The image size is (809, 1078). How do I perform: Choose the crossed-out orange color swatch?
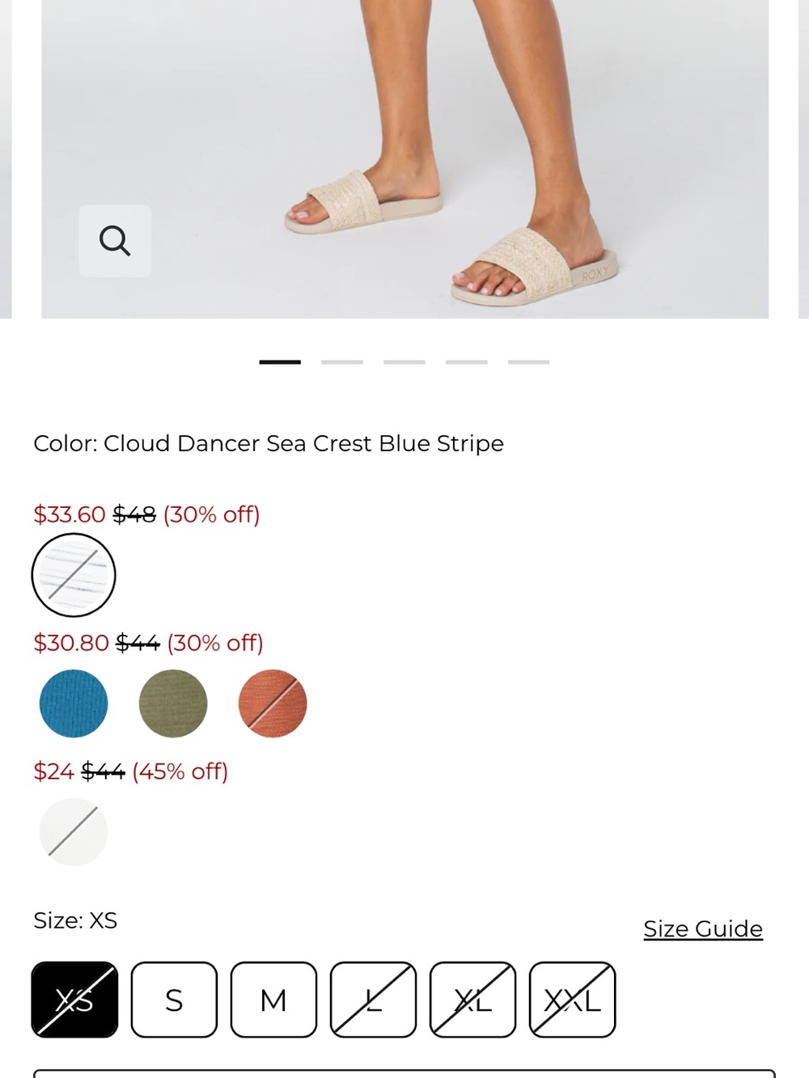click(x=273, y=704)
